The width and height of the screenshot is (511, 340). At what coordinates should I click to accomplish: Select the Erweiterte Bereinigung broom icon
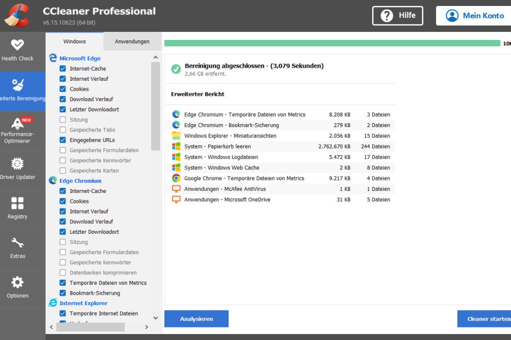(17, 85)
